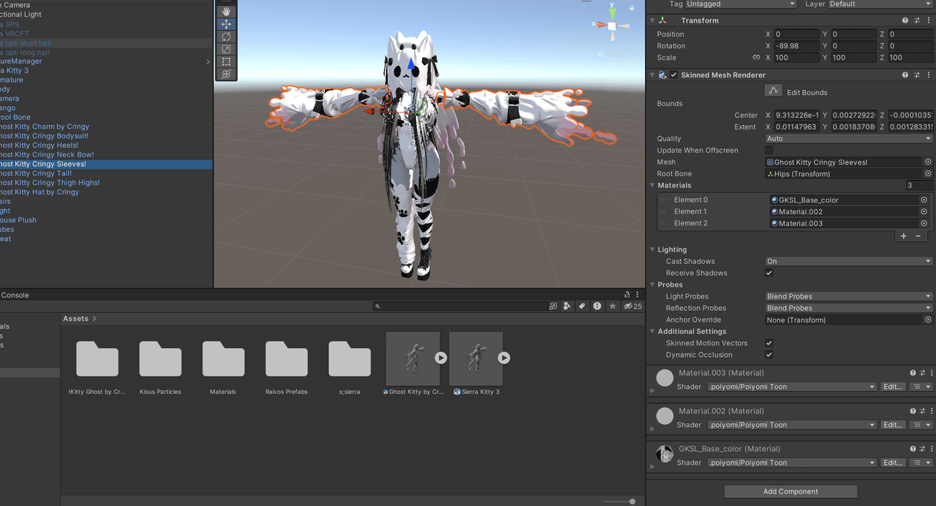Select the combined Transform tool
This screenshot has width=936, height=506.
[226, 74]
